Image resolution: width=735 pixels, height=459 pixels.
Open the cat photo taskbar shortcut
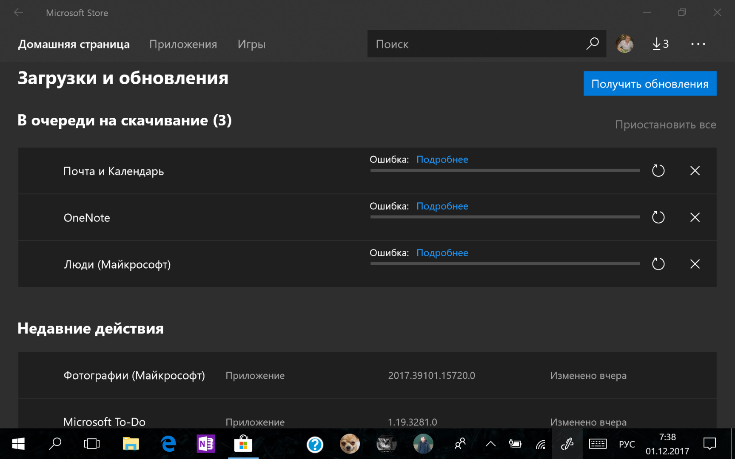click(386, 444)
